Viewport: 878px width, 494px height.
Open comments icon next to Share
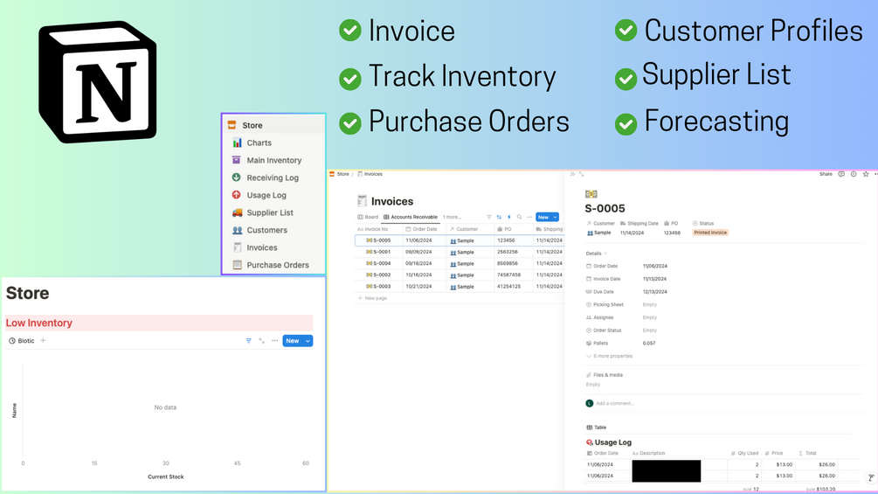click(x=841, y=174)
